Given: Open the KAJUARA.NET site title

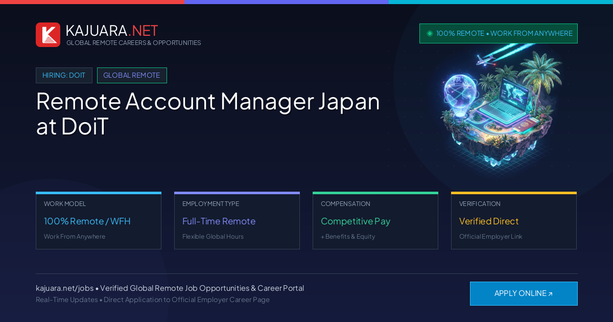Looking at the screenshot, I should coord(112,31).
